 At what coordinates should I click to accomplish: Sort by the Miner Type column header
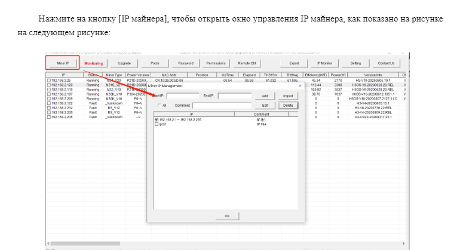click(x=114, y=75)
